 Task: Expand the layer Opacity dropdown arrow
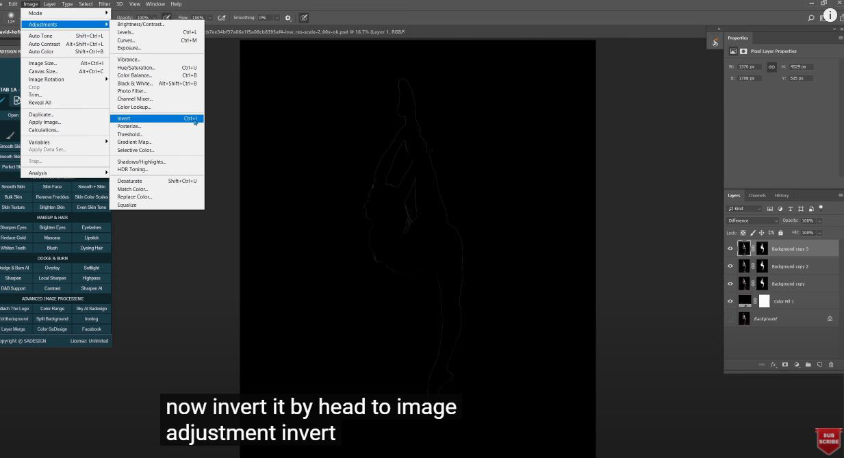pos(819,221)
